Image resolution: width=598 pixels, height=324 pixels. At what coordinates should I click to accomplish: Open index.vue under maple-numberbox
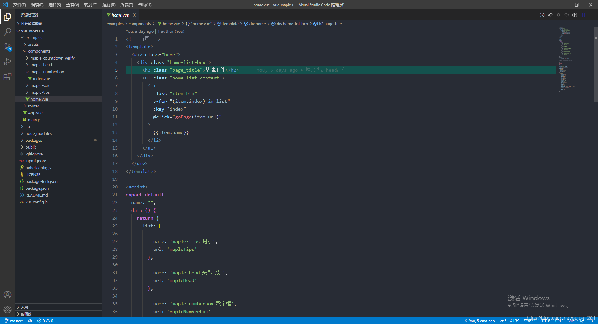[58, 79]
